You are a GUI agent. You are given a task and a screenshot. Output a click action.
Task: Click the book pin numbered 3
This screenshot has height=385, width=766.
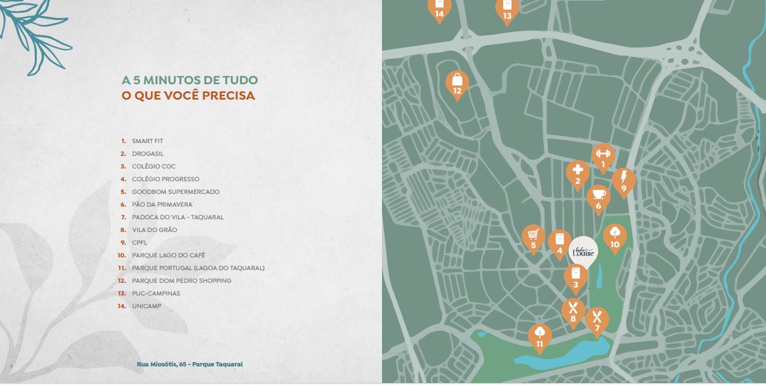pyautogui.click(x=575, y=277)
